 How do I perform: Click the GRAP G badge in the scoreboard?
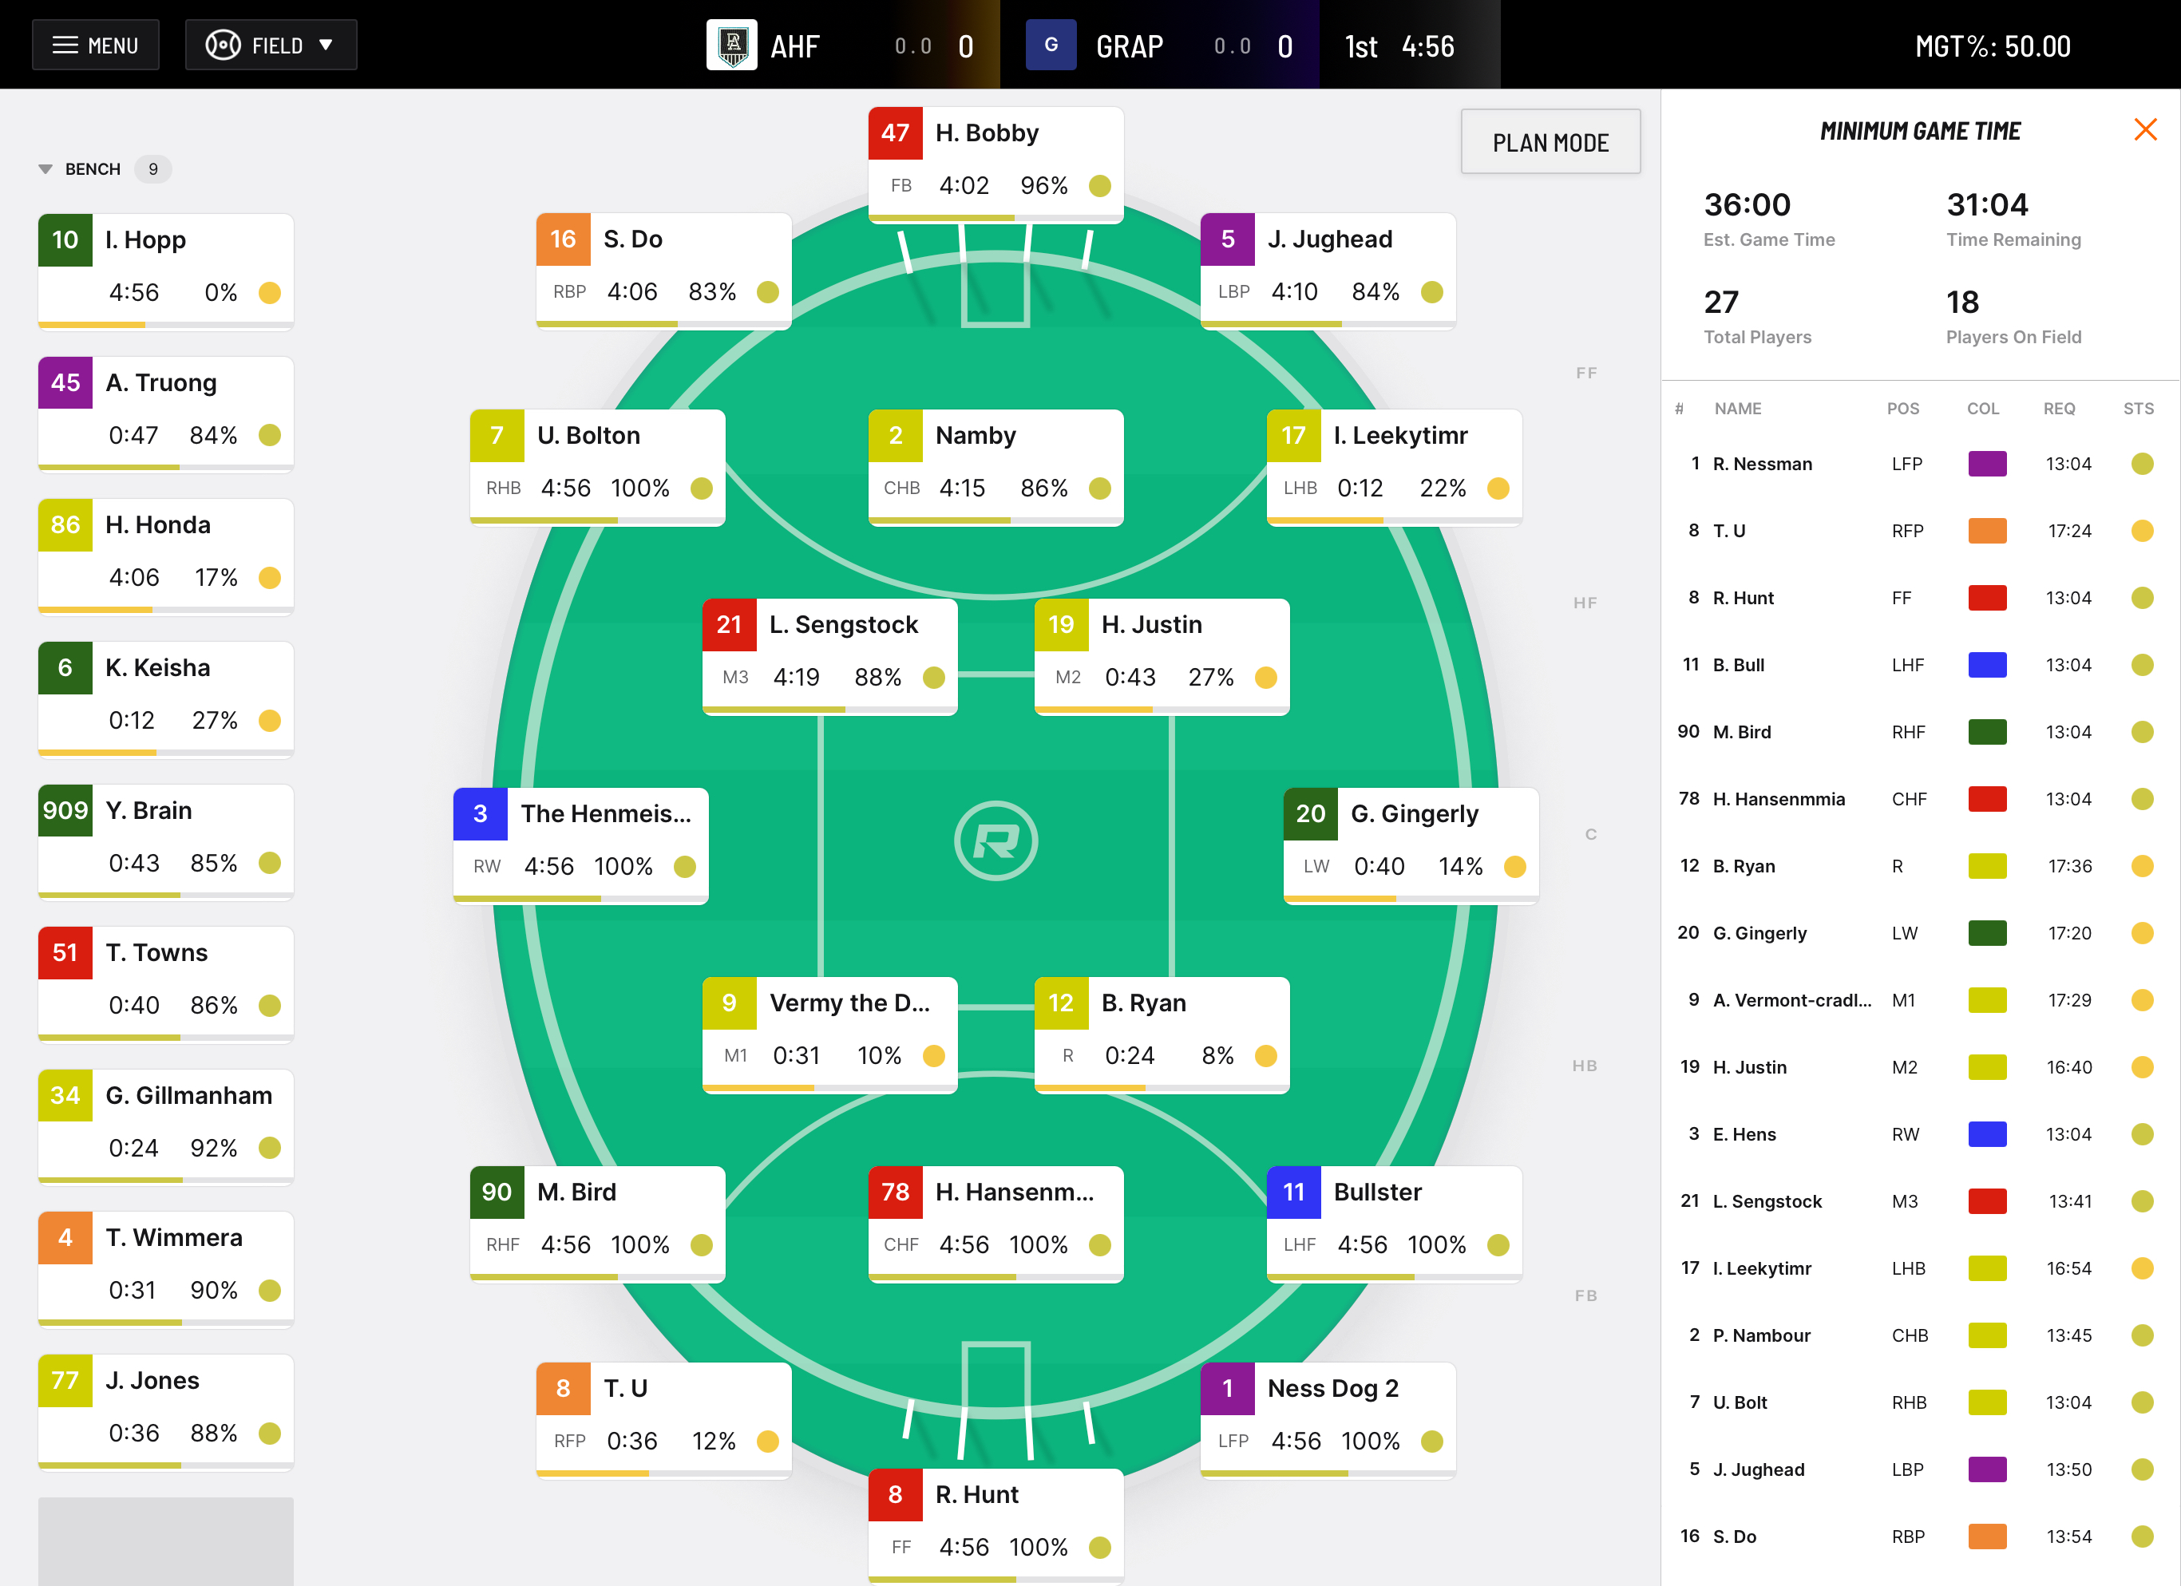pos(1051,44)
